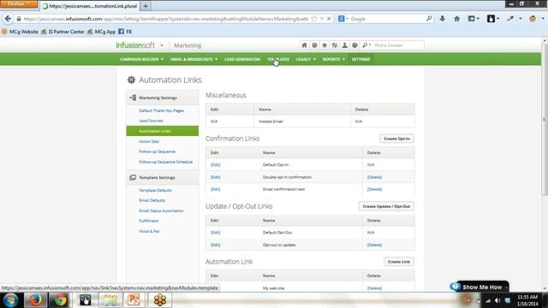Click the Marketing Settings section icon
This screenshot has height=308, width=548.
click(133, 98)
